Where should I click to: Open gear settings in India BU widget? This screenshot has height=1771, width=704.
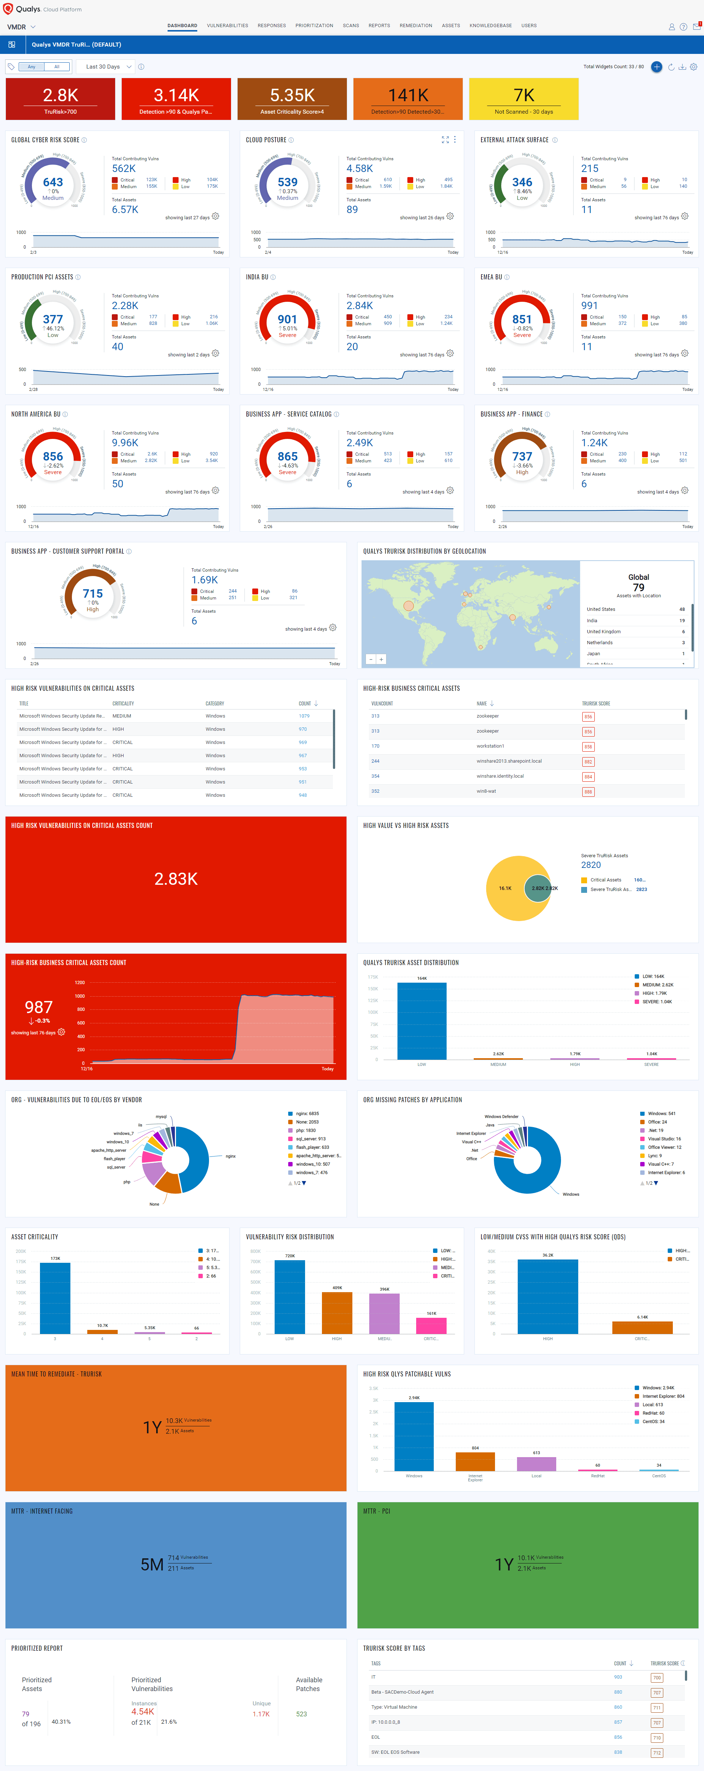[450, 354]
